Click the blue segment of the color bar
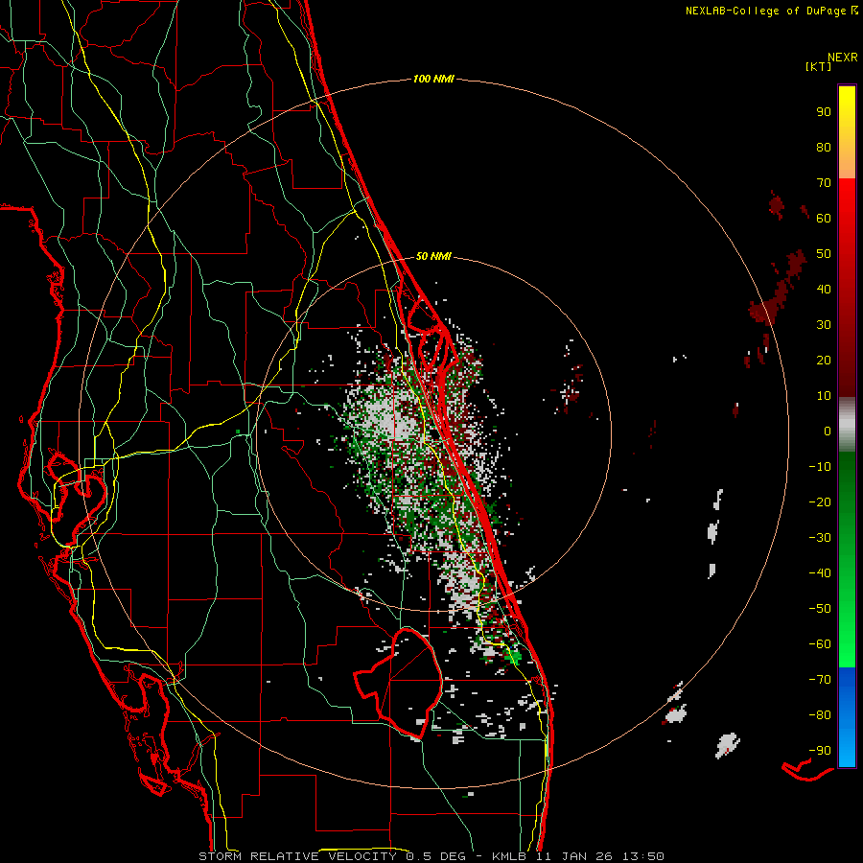 click(847, 716)
